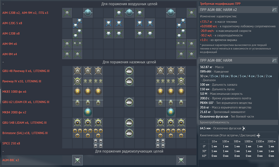Click the explosion icon beside 64.5 мм Осколочно-фугасная

pos(244,128)
